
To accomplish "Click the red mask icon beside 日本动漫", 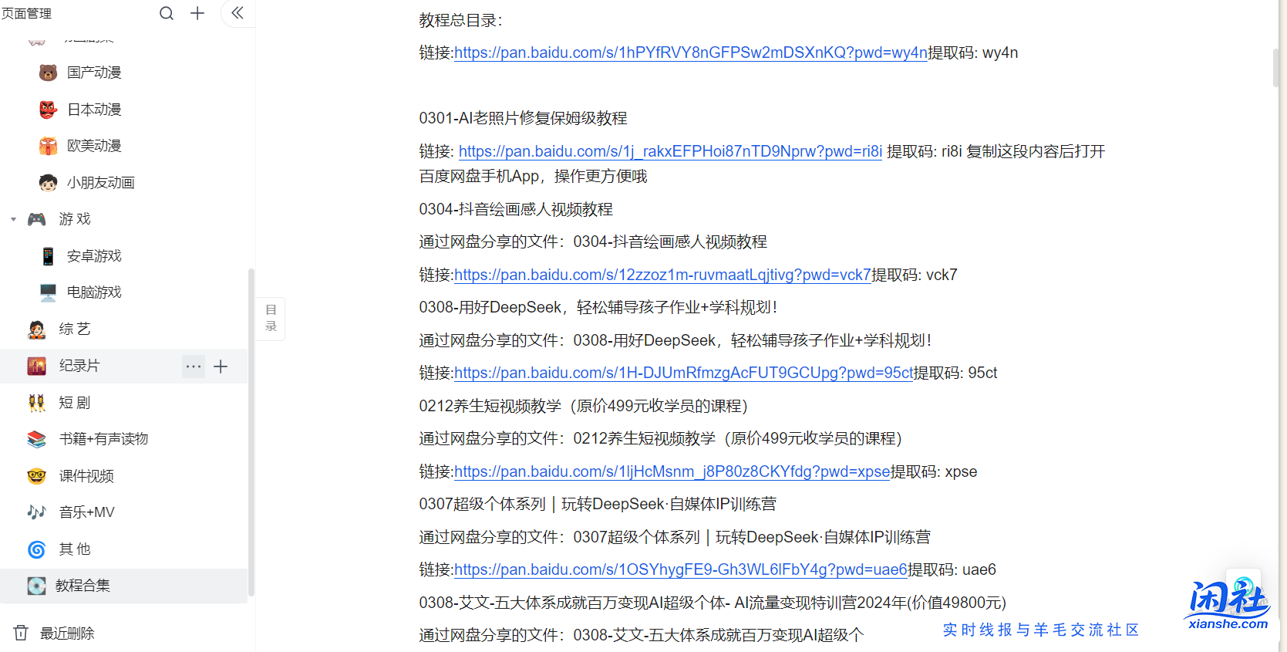I will pyautogui.click(x=48, y=110).
